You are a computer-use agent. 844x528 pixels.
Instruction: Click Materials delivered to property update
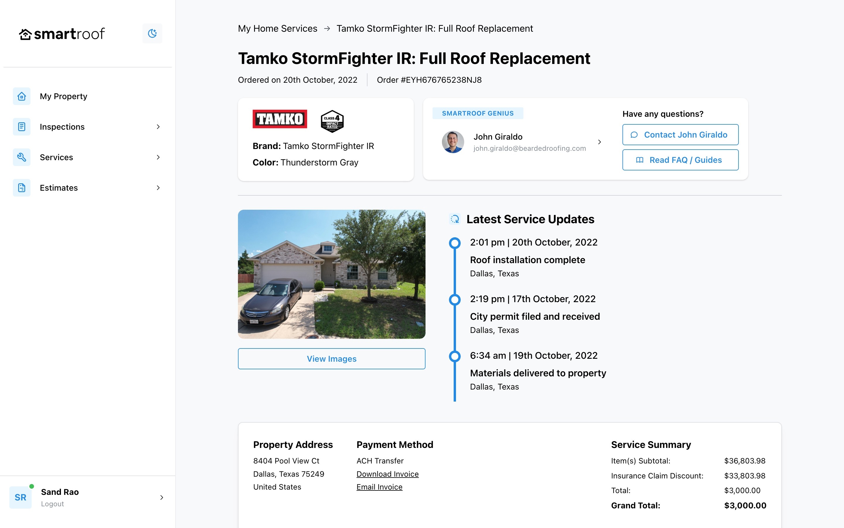pyautogui.click(x=538, y=373)
